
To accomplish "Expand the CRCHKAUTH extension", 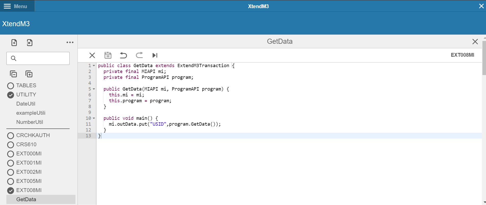I will click(x=10, y=136).
